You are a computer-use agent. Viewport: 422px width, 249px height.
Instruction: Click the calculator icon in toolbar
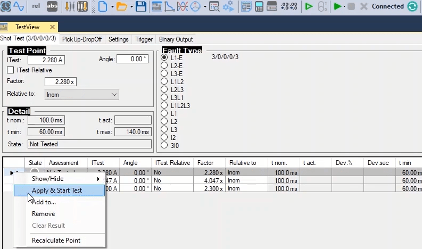[259, 7]
